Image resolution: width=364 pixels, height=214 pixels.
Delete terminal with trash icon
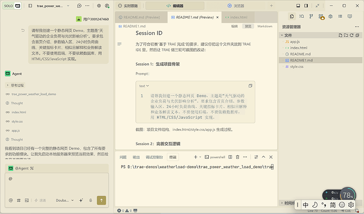[237, 157]
